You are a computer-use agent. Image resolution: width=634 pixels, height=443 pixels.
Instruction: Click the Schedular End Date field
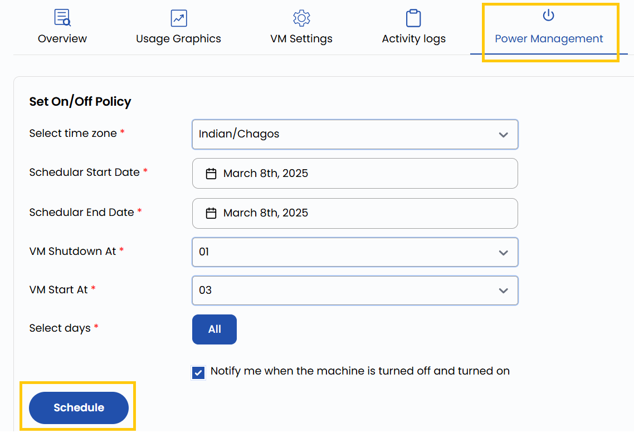355,213
